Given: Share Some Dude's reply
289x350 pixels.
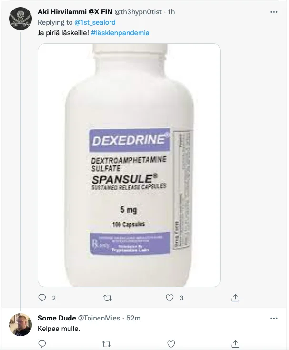Looking at the screenshot, I should tap(235, 344).
